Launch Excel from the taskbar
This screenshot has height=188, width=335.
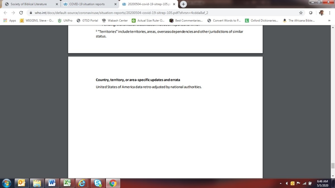pos(67,183)
